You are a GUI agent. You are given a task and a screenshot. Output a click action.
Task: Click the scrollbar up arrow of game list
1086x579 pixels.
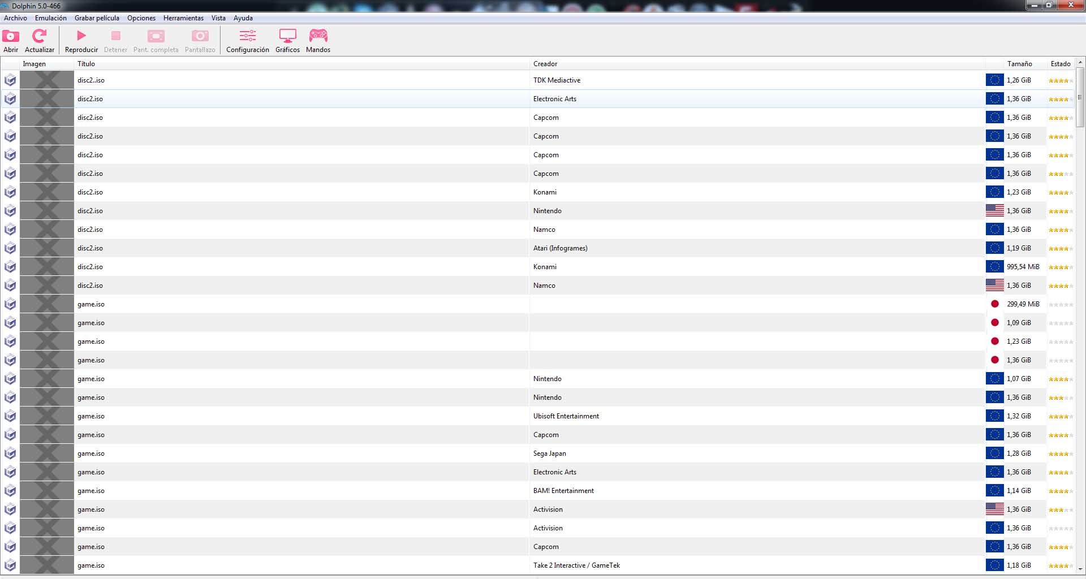click(1080, 62)
